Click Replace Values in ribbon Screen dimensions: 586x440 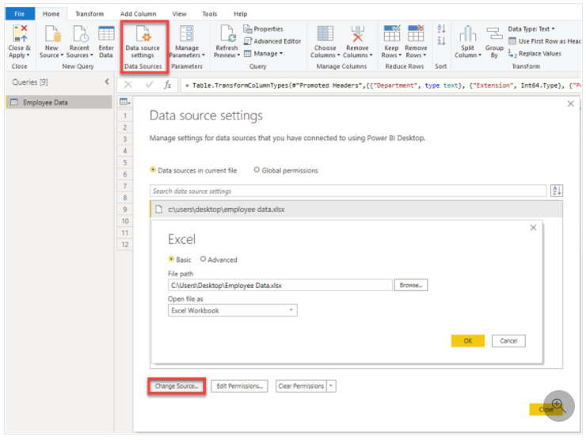click(x=535, y=54)
